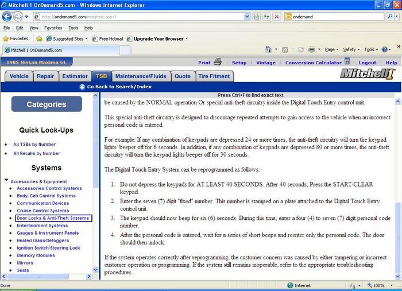Click the Refresh page icon
Screen dimensions: 402x291
coord(266,17)
